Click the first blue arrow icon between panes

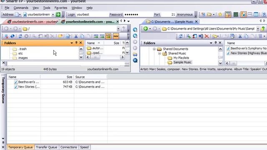[135, 30]
